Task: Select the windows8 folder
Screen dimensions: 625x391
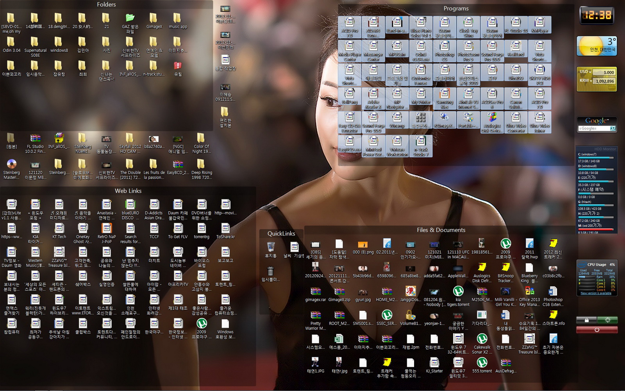Action: coord(59,45)
